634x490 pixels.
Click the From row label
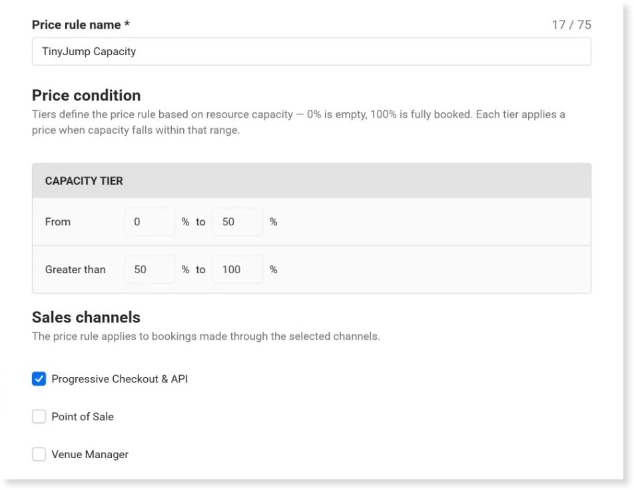tap(58, 221)
